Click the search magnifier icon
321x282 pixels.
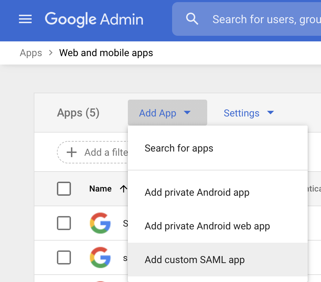192,19
